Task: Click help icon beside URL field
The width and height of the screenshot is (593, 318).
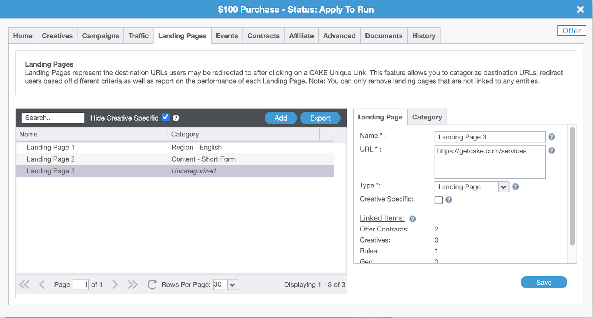Action: pyautogui.click(x=551, y=150)
